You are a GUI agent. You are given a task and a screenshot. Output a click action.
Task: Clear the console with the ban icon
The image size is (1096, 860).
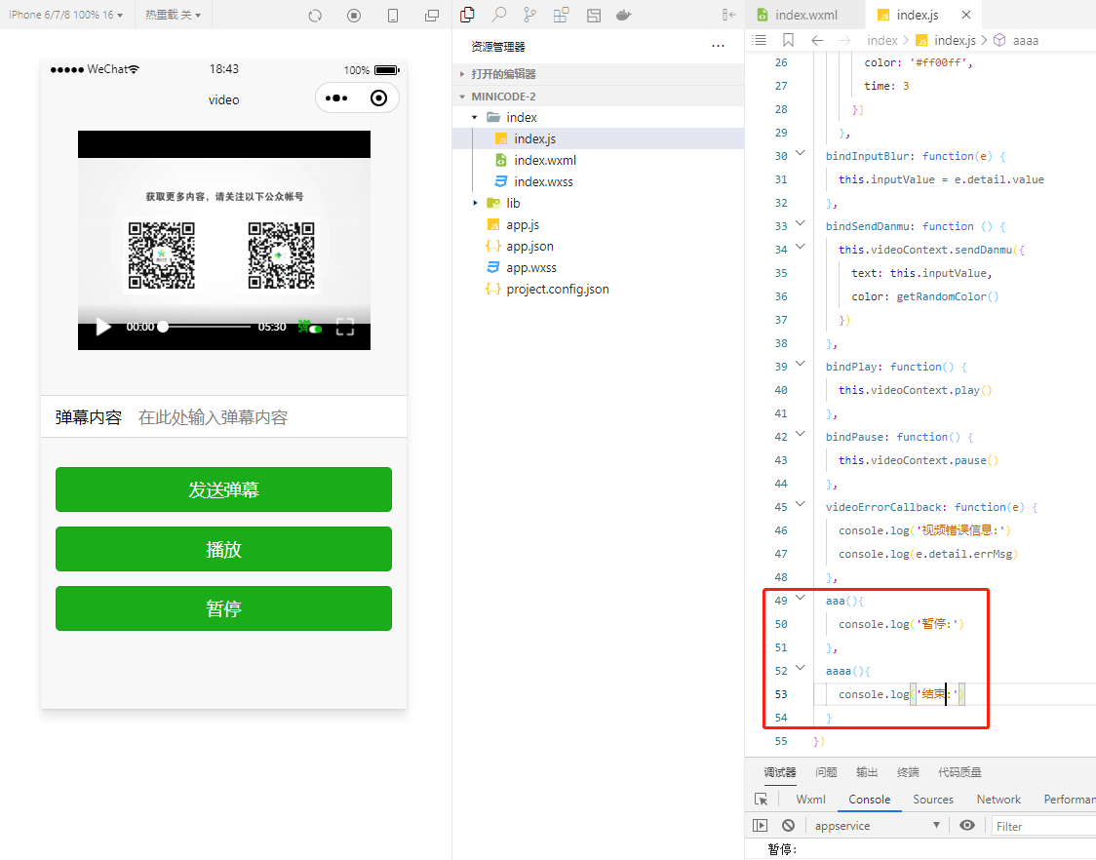[789, 825]
